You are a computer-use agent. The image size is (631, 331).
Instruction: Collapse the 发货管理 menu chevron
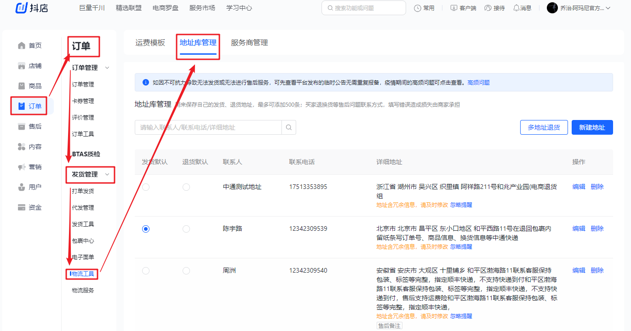(107, 174)
